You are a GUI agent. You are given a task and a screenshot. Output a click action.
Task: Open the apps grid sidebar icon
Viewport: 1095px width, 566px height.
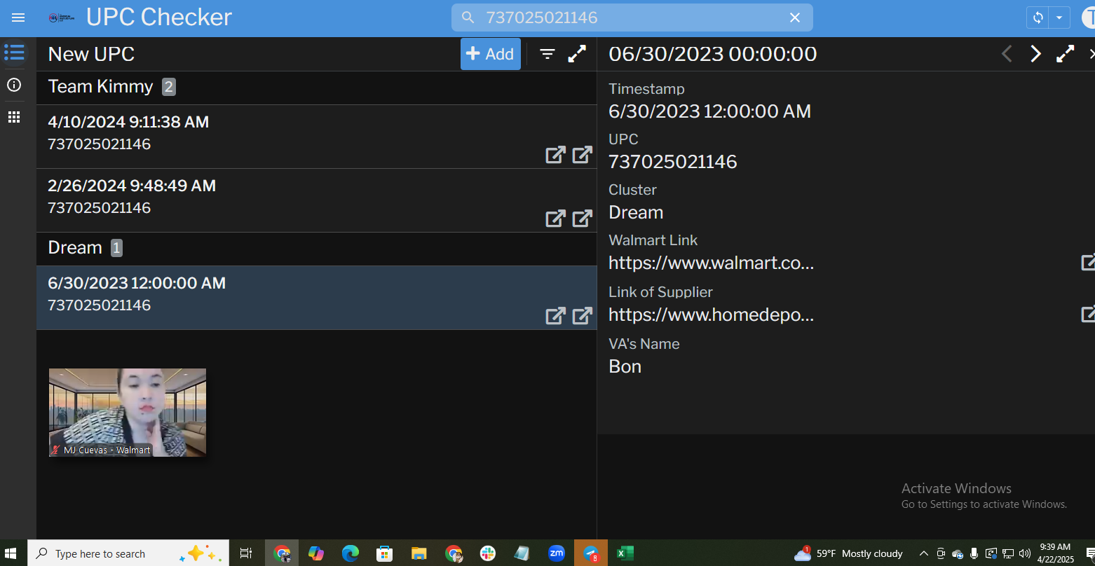[x=14, y=117]
